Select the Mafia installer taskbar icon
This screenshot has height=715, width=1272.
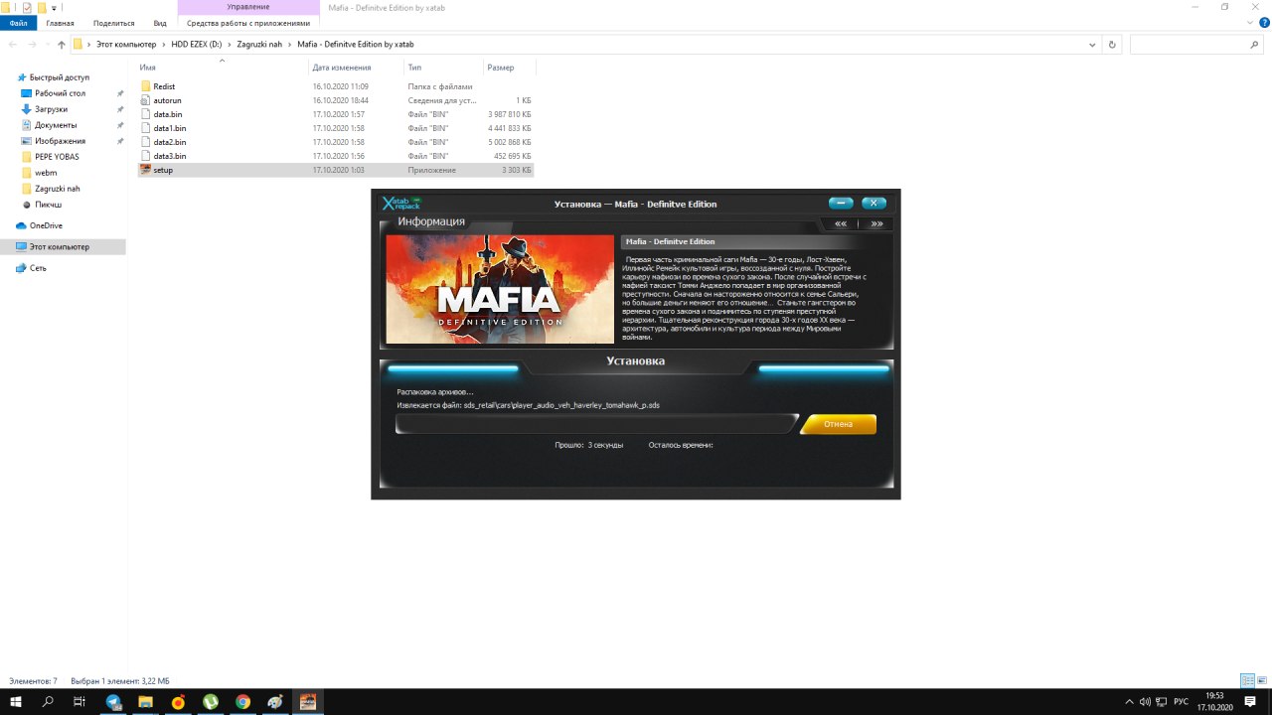308,702
